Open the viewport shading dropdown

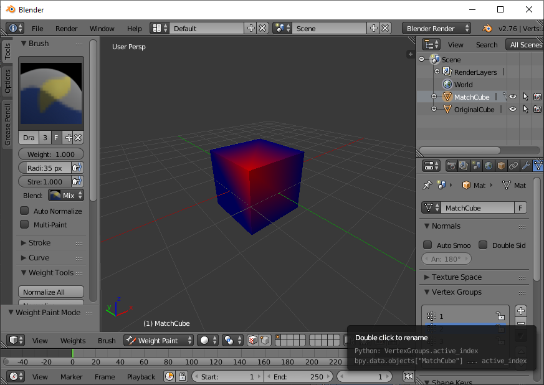pos(208,340)
